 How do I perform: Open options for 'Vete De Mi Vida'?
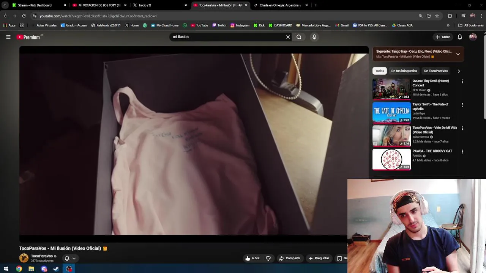(462, 128)
